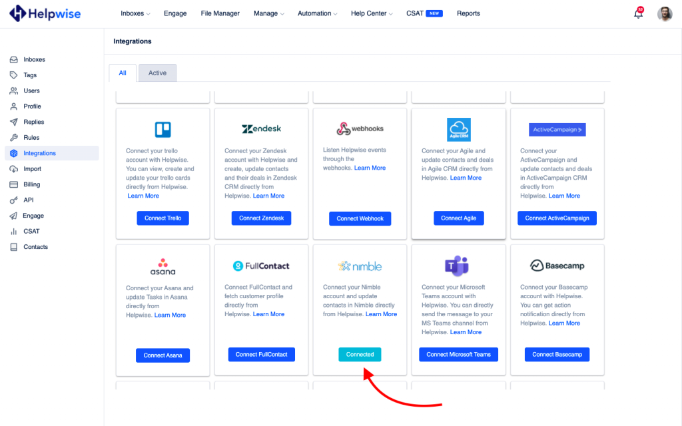
Task: Open Learn More for Asana
Action: (x=170, y=315)
